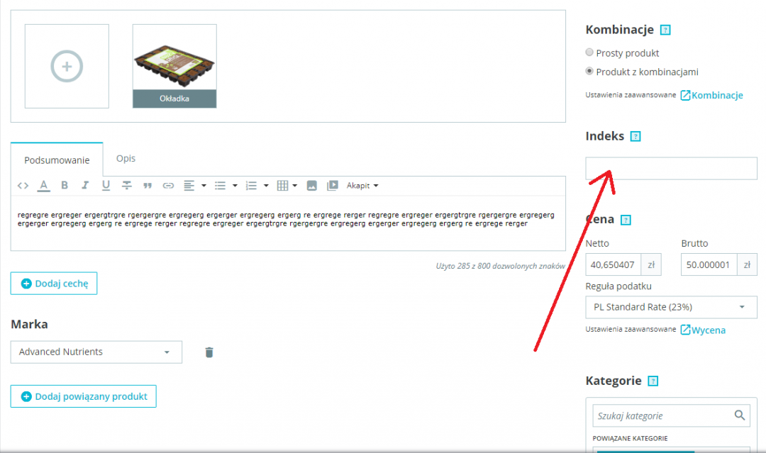Toggle underline formatting in summary editor
The width and height of the screenshot is (766, 453).
106,186
